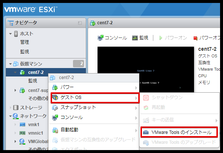Click the コンソール console toolbar icon
The height and width of the screenshot is (153, 223).
point(100,38)
